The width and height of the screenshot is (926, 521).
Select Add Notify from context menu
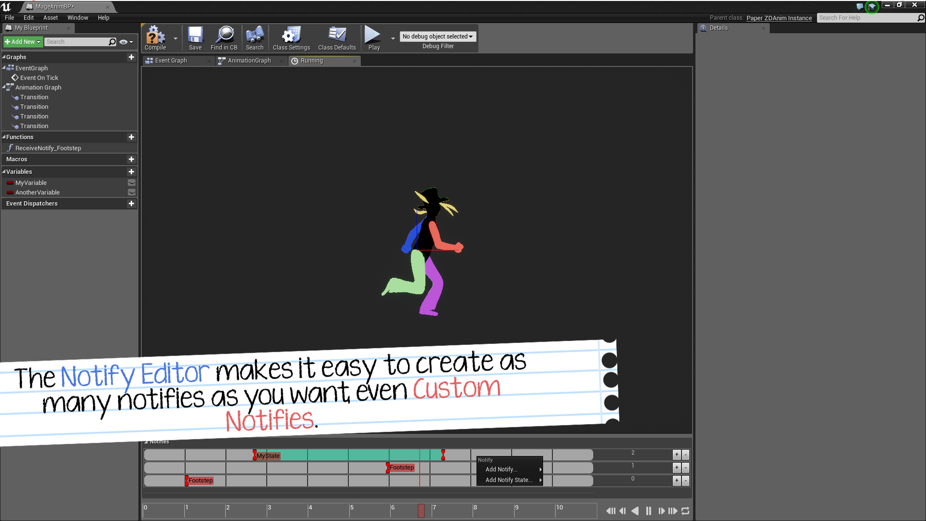click(502, 469)
